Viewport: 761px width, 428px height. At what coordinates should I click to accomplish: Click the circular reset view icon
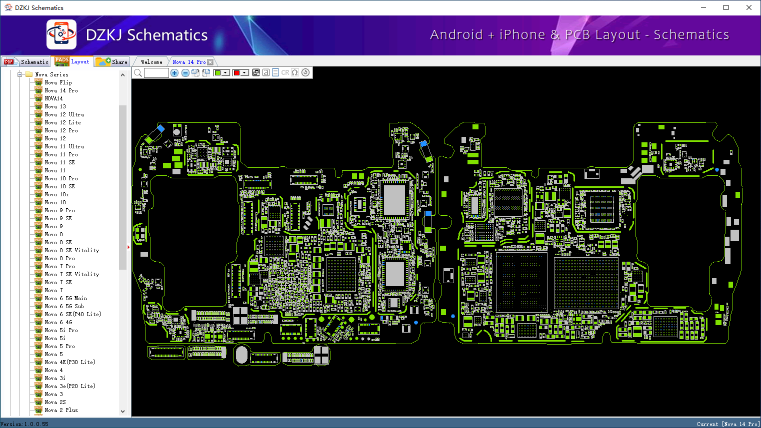[x=305, y=72]
